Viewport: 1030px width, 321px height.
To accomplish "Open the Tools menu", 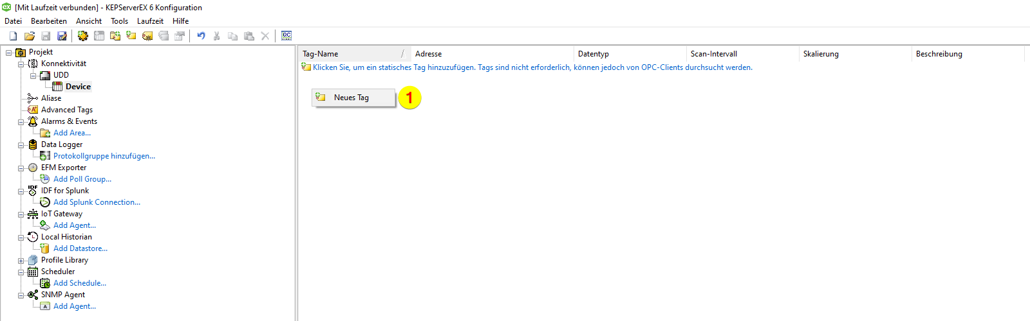I will (x=120, y=21).
